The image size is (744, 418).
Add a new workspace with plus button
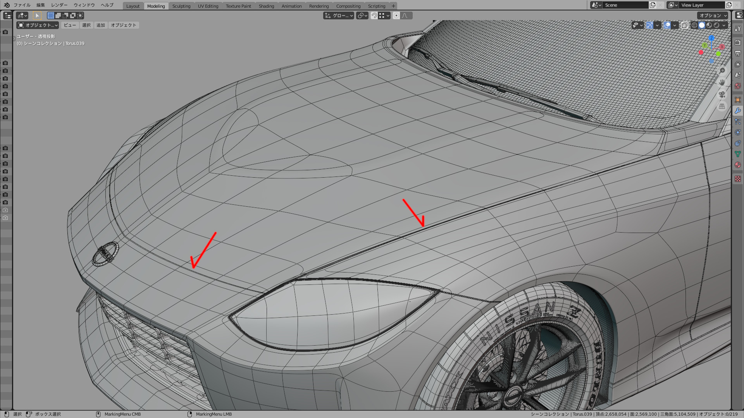393,6
